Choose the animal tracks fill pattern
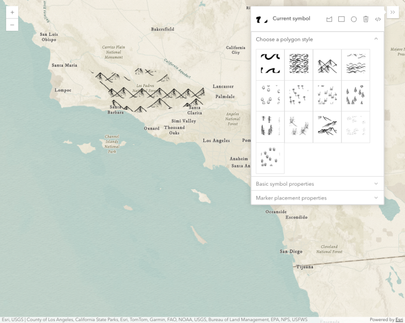The width and height of the screenshot is (405, 323). point(269,158)
